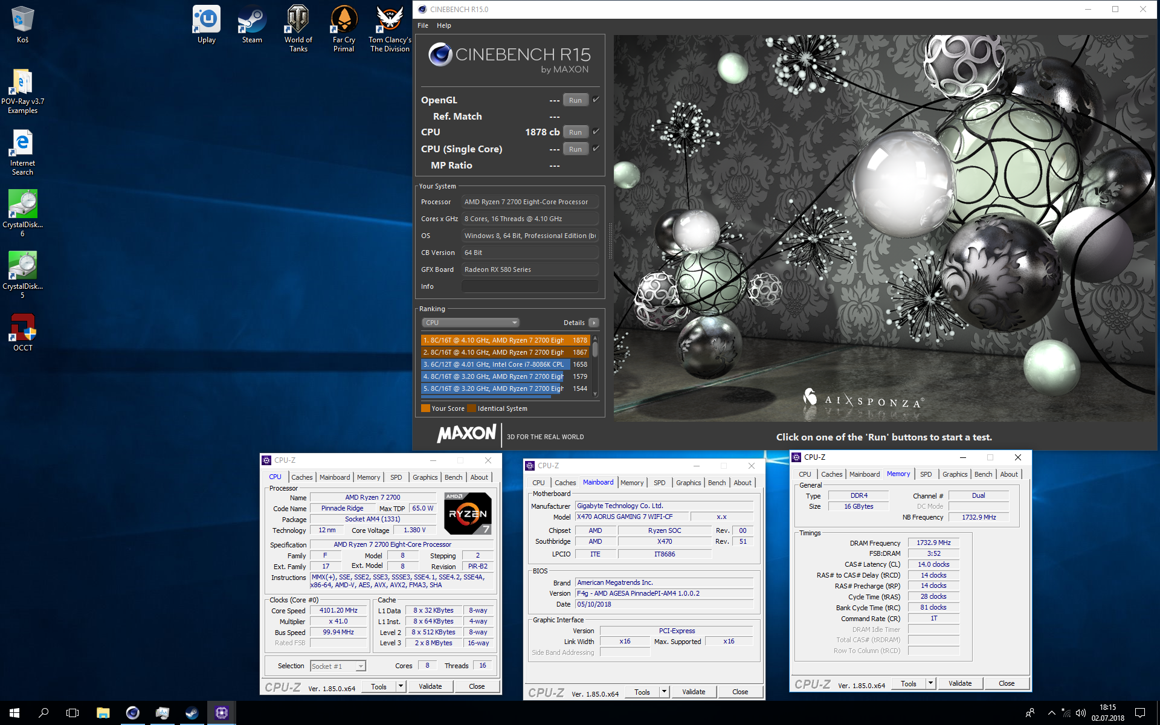Click the network icon in system tray
The width and height of the screenshot is (1160, 725).
pyautogui.click(x=1066, y=713)
